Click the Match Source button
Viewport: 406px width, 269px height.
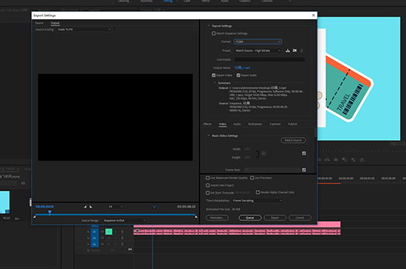click(x=293, y=140)
